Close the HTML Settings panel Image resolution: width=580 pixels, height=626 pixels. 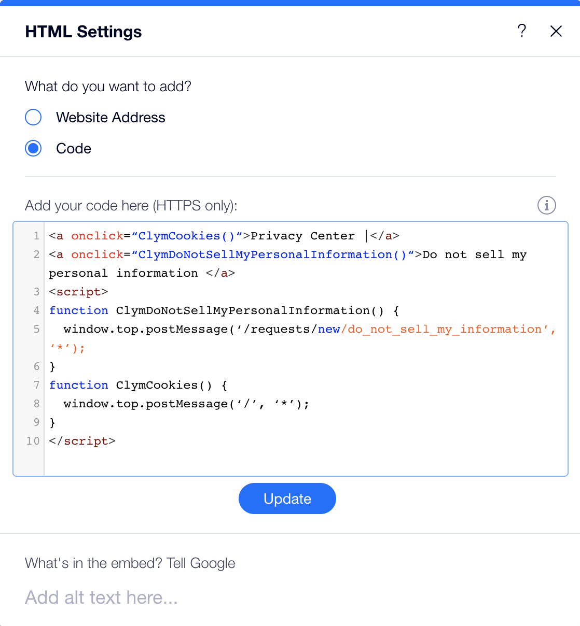(556, 31)
